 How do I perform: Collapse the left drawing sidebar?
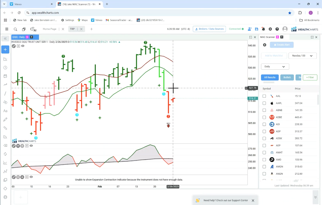click(5, 38)
